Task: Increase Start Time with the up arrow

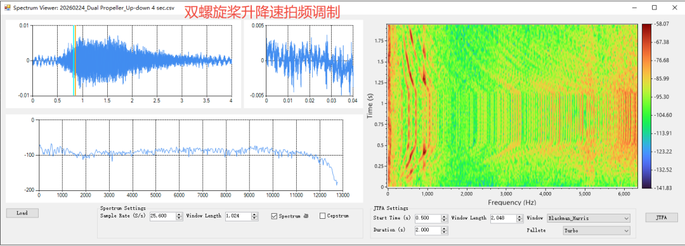Action: click(x=444, y=216)
